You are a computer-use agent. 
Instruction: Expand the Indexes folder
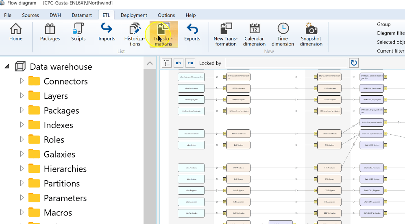point(22,125)
